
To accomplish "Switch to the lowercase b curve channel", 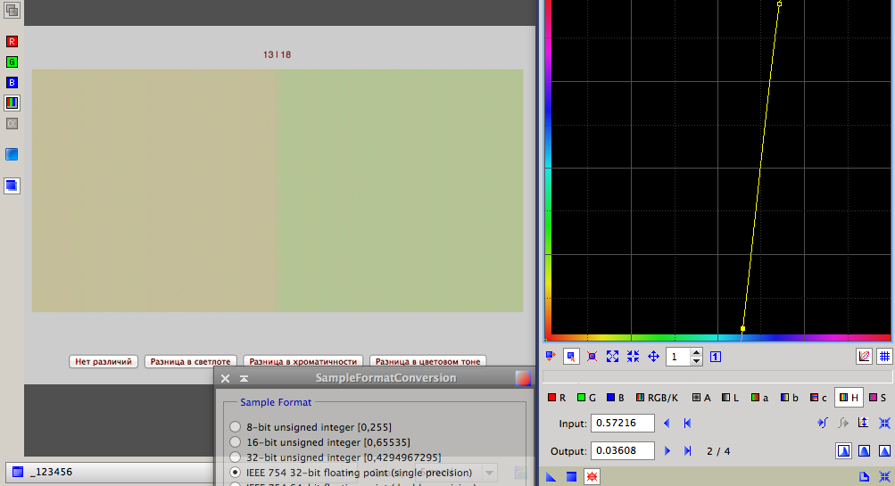I will [790, 398].
